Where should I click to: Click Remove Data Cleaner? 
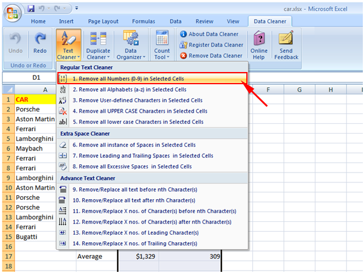tap(211, 56)
